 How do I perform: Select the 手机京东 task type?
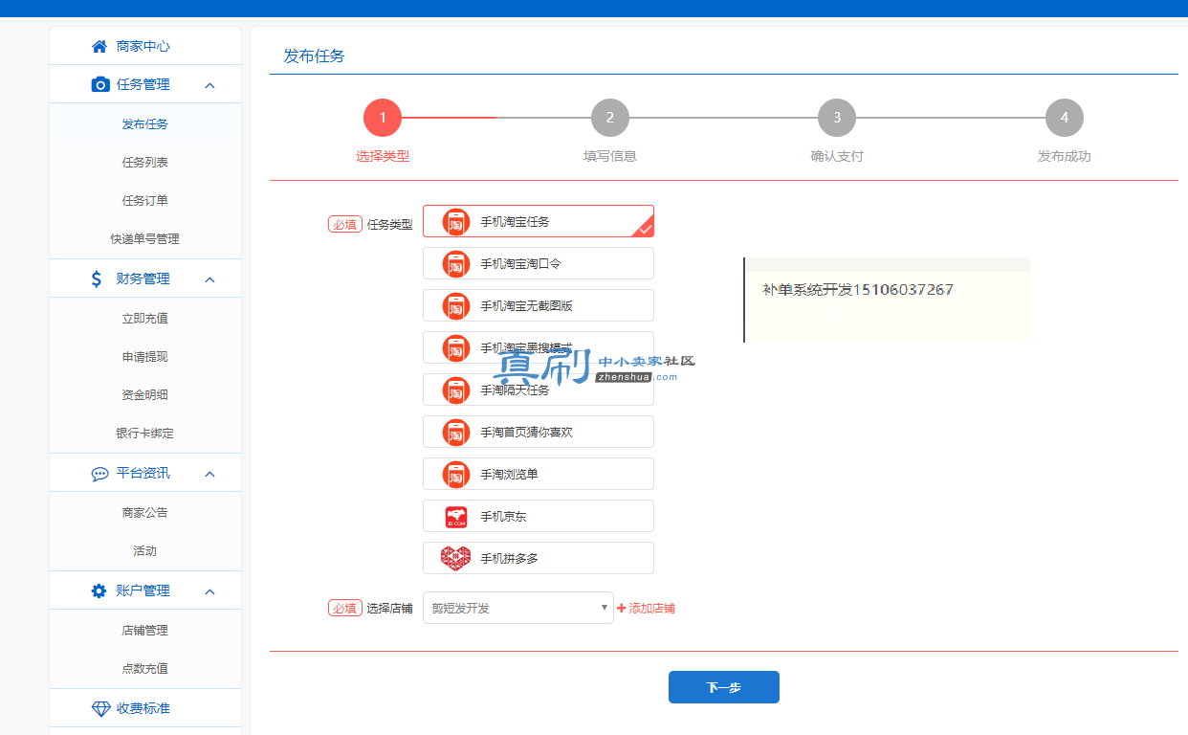pos(539,516)
